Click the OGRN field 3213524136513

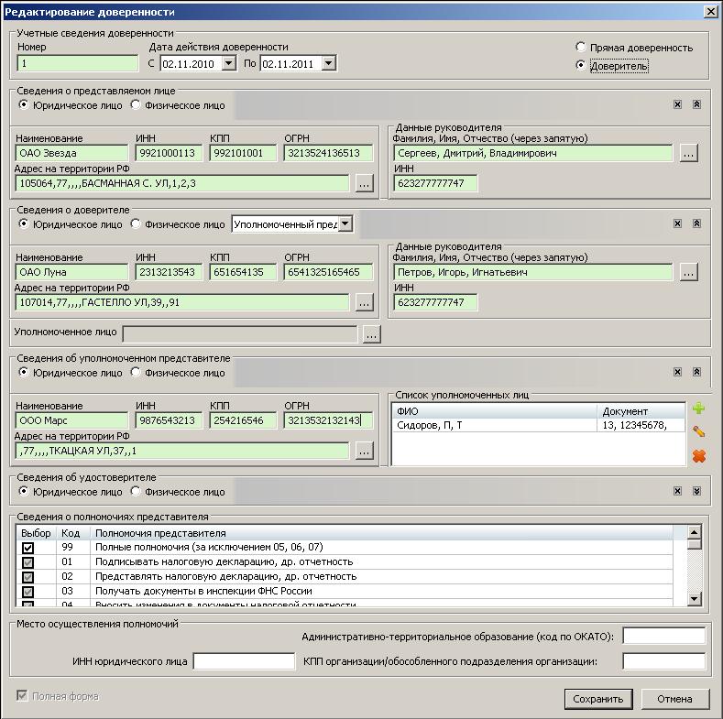[328, 153]
